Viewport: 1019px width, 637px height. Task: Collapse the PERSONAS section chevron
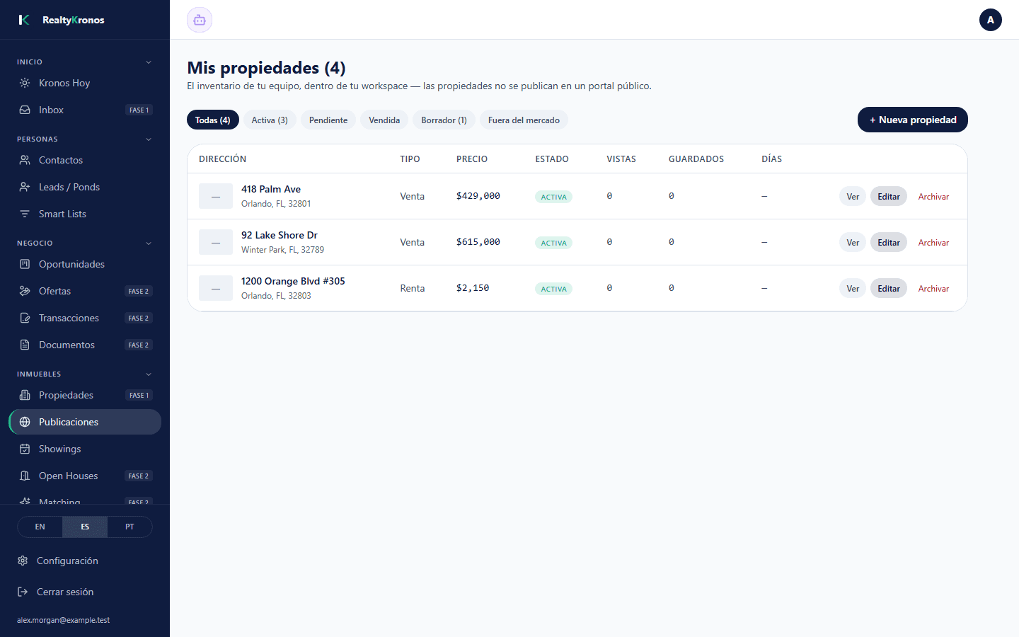point(149,139)
